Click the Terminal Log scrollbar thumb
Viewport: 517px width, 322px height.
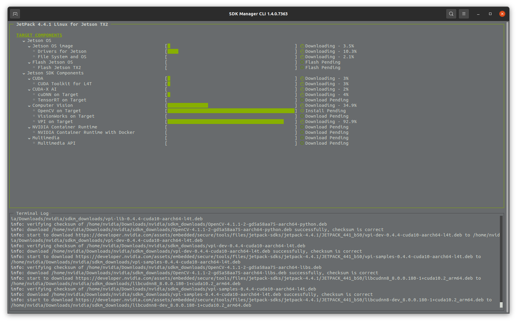click(x=501, y=305)
